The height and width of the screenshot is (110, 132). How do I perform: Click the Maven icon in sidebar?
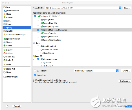(x=5, y=42)
